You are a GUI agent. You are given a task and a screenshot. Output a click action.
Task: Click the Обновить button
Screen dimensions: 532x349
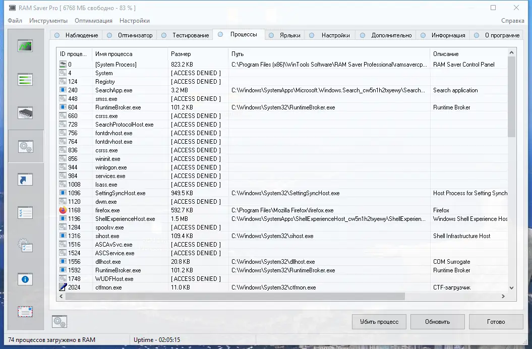pyautogui.click(x=437, y=321)
